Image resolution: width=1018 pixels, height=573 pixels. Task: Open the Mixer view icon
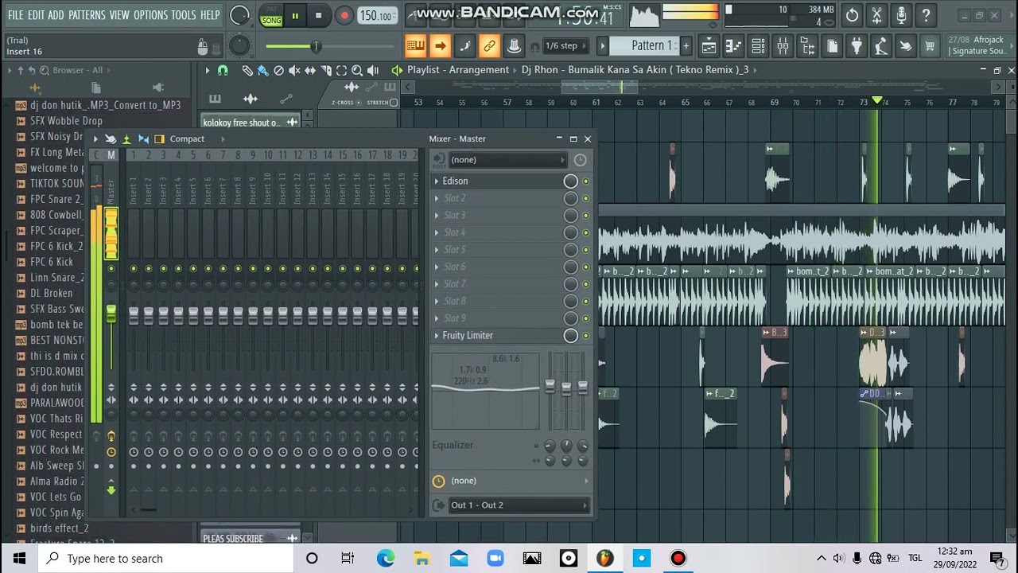[783, 46]
